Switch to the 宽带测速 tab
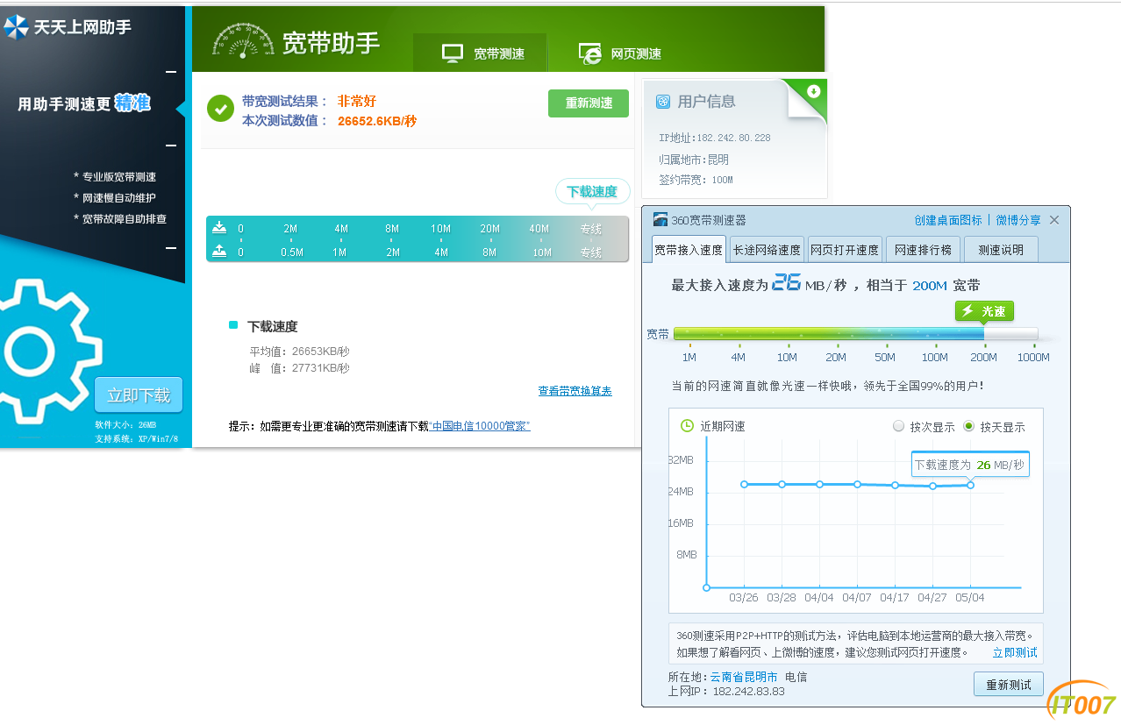The width and height of the screenshot is (1121, 725). pyautogui.click(x=481, y=53)
